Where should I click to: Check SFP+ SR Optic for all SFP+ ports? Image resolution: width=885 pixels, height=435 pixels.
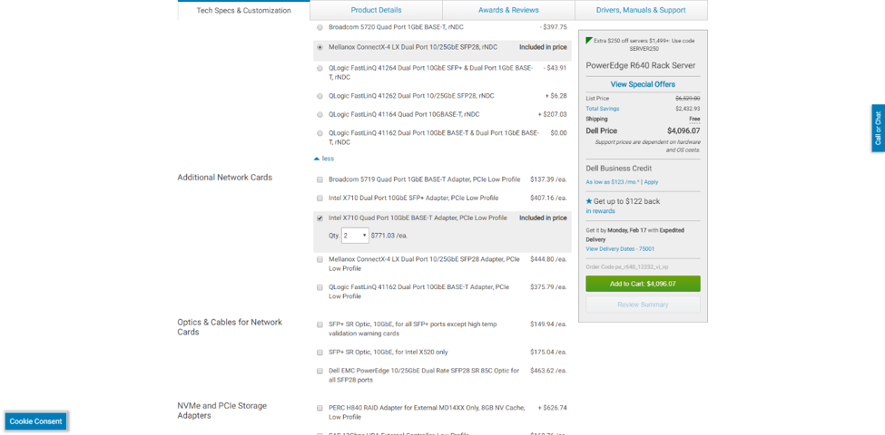(320, 324)
